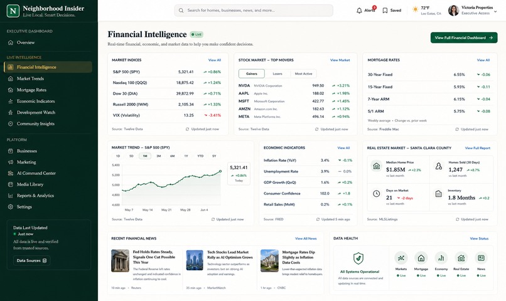The image size is (506, 301).
Task: Open the Alerts bell icon
Action: (x=359, y=11)
